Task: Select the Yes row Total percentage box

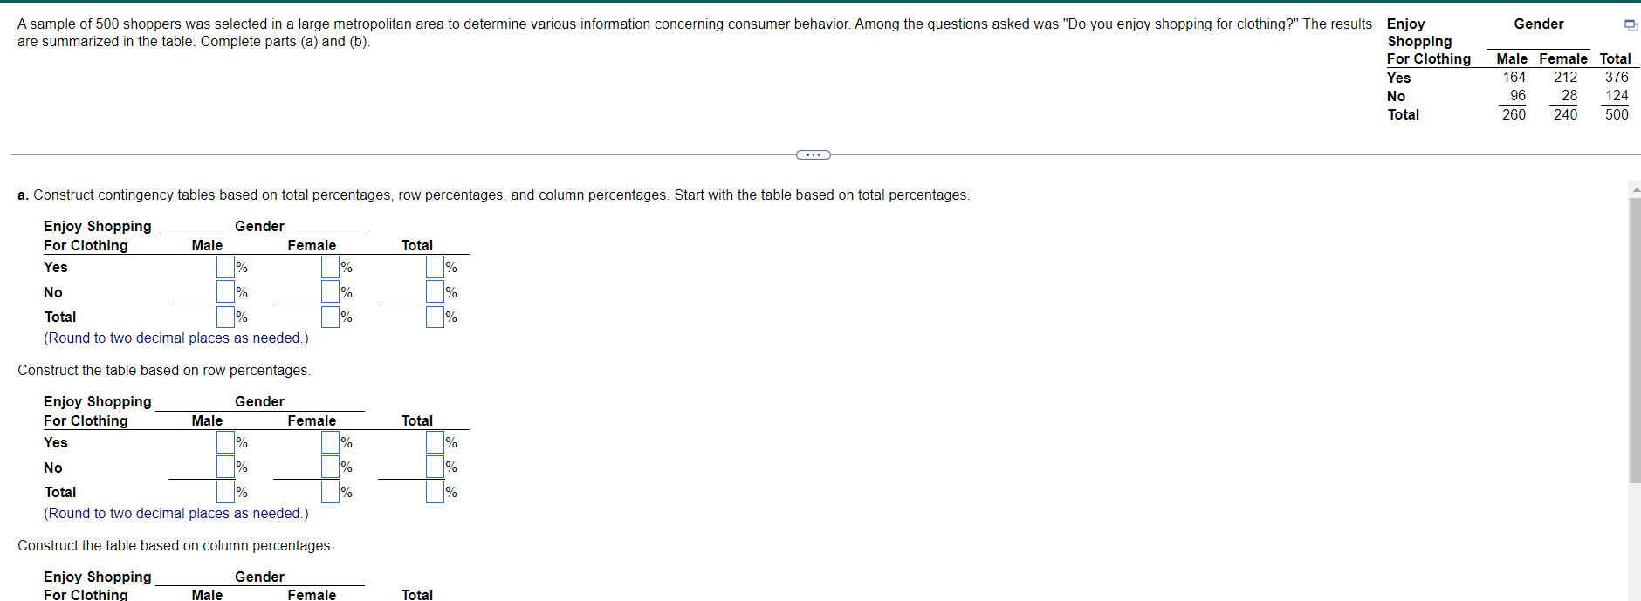Action: 434,267
